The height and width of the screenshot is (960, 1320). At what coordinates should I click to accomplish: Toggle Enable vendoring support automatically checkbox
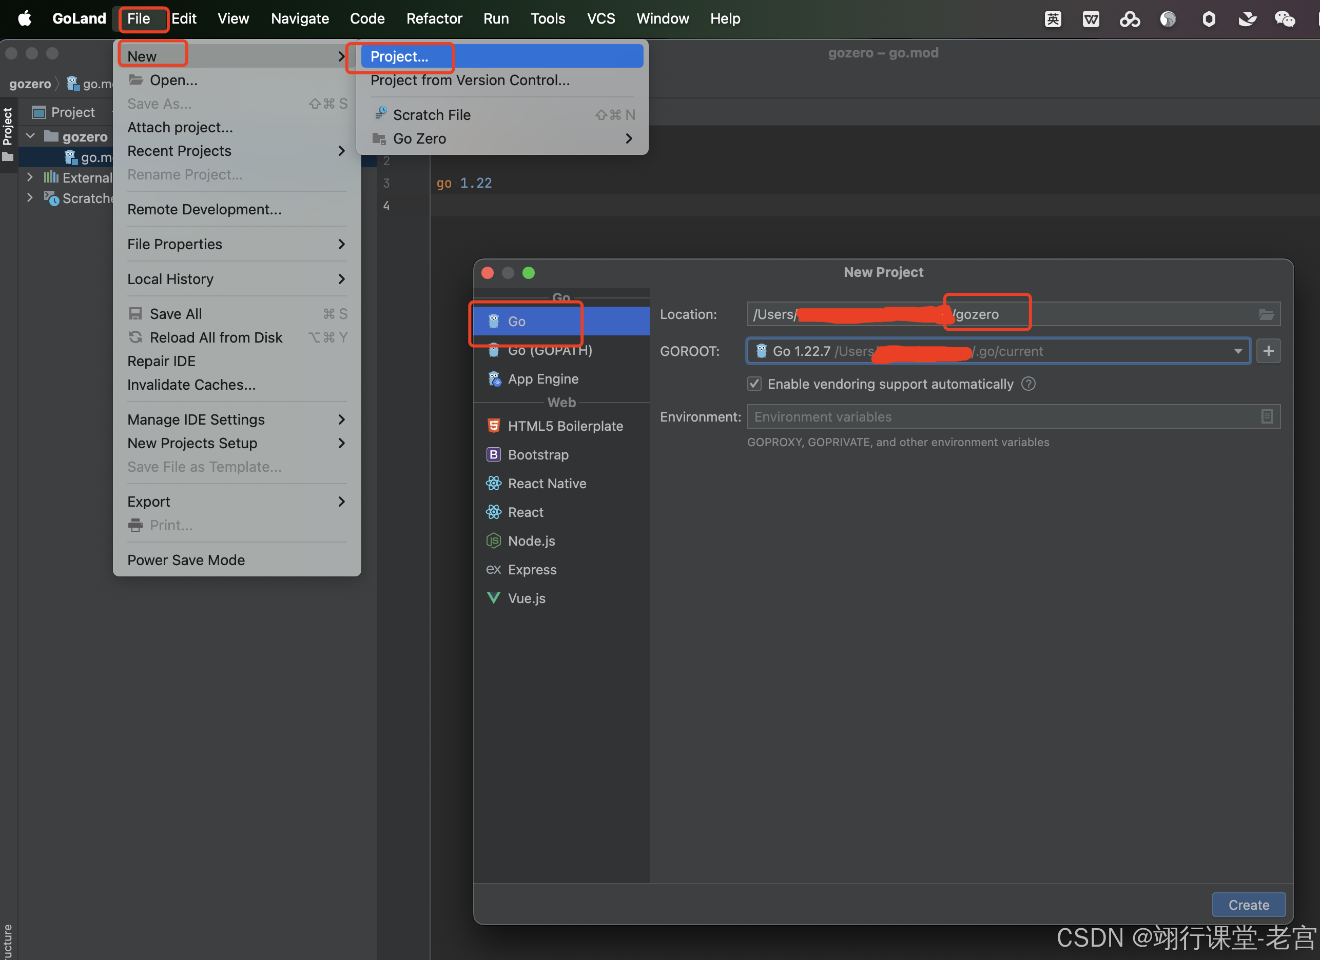754,384
